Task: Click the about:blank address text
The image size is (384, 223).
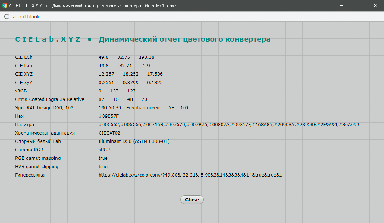Action: point(26,17)
